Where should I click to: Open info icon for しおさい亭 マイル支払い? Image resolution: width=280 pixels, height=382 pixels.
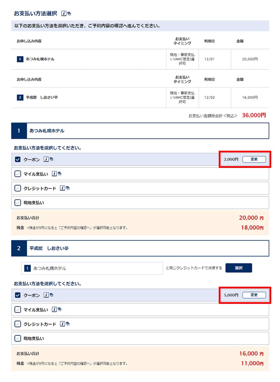point(55,309)
